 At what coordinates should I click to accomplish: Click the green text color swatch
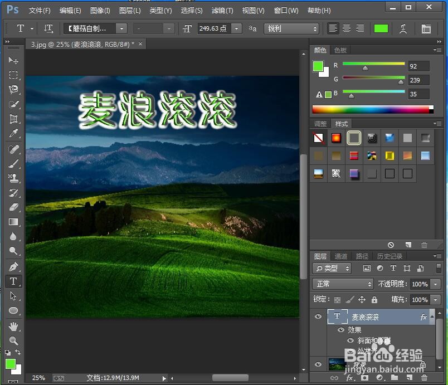coord(381,28)
